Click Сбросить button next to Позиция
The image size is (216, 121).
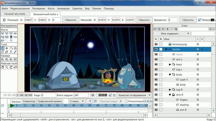(71, 20)
